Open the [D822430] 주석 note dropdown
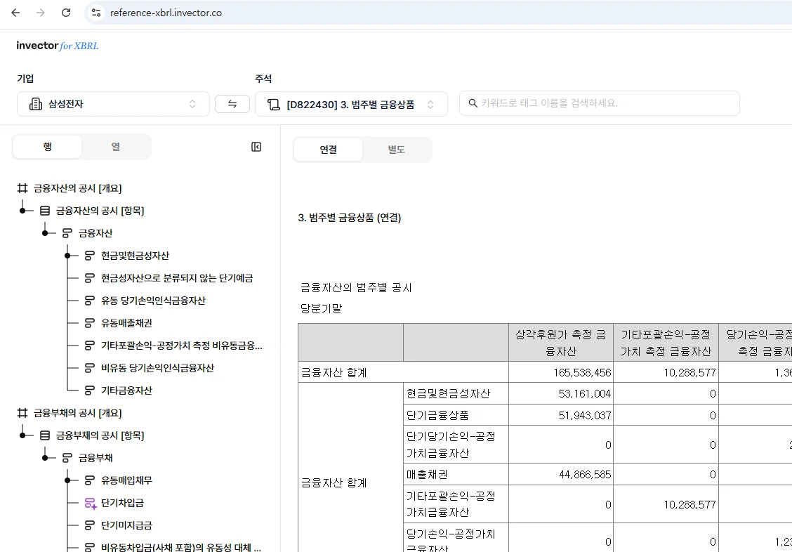Image resolution: width=792 pixels, height=552 pixels. point(351,104)
